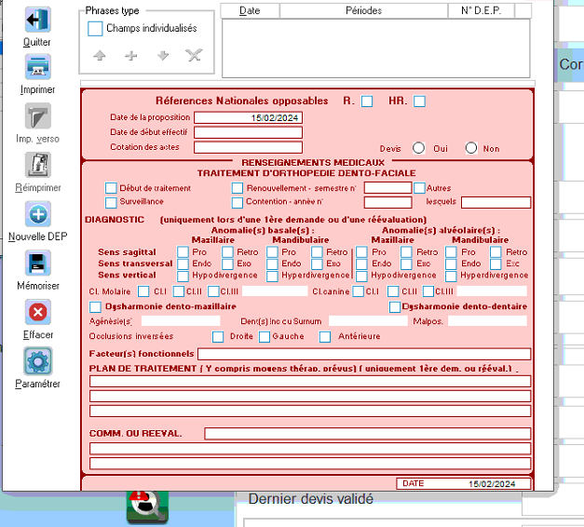Click the Malpos. field
This screenshot has height=527, width=584.
tap(487, 320)
